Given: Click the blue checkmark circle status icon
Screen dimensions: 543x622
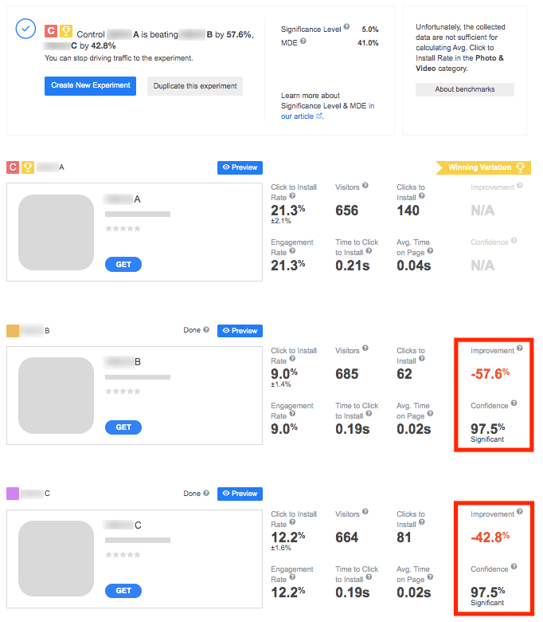Looking at the screenshot, I should (26, 29).
